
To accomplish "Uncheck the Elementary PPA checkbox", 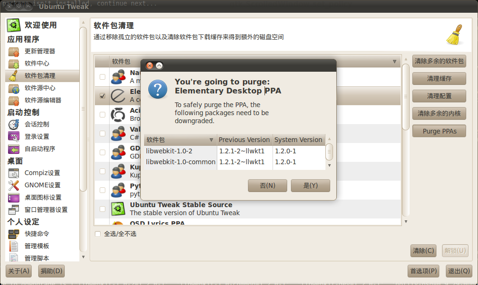I will [x=102, y=96].
